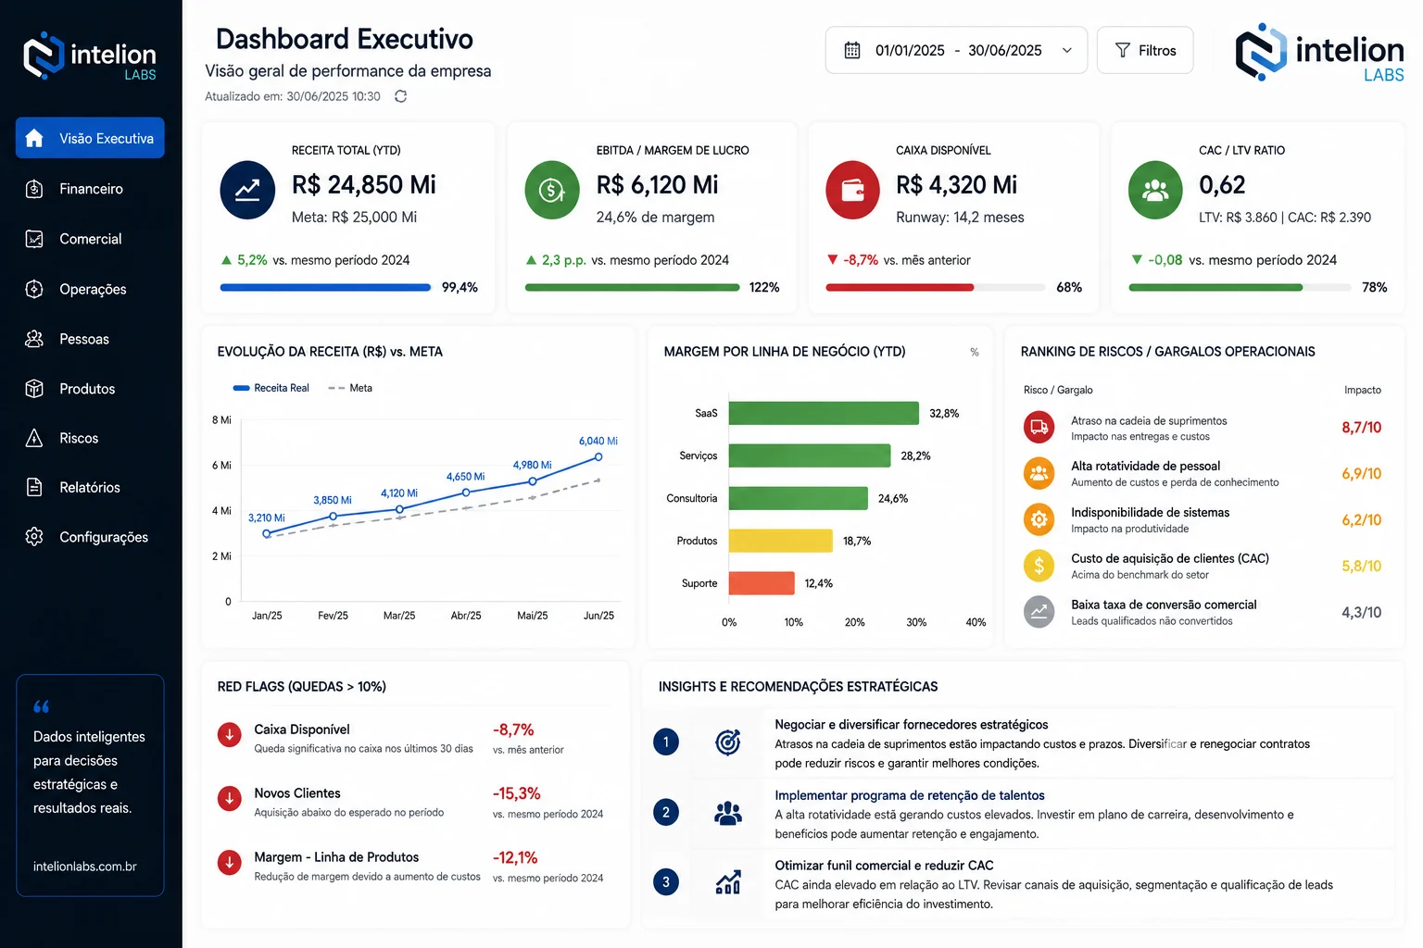Click the gray chart icon for Baixa taxa de conversão
The width and height of the screenshot is (1423, 948).
(1039, 612)
